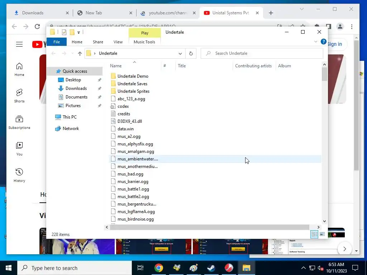Sort files by Name column
The image size is (367, 275).
135,66
